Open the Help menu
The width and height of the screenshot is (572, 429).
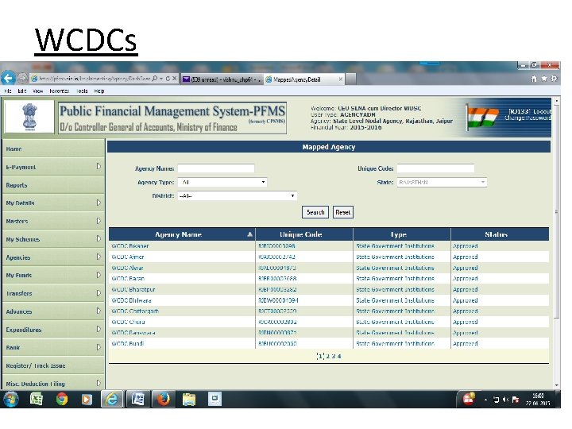pyautogui.click(x=99, y=91)
